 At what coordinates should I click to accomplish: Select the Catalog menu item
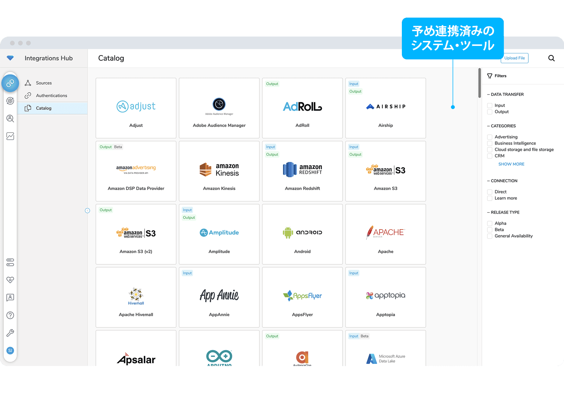tap(52, 108)
